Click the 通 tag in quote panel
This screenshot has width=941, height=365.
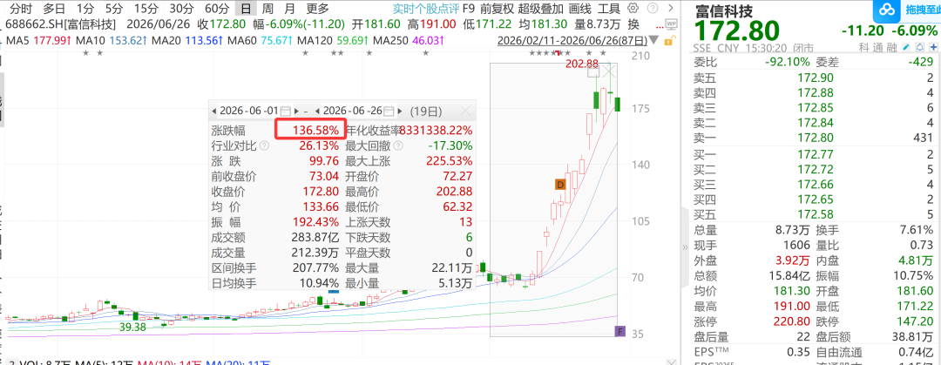(x=878, y=48)
